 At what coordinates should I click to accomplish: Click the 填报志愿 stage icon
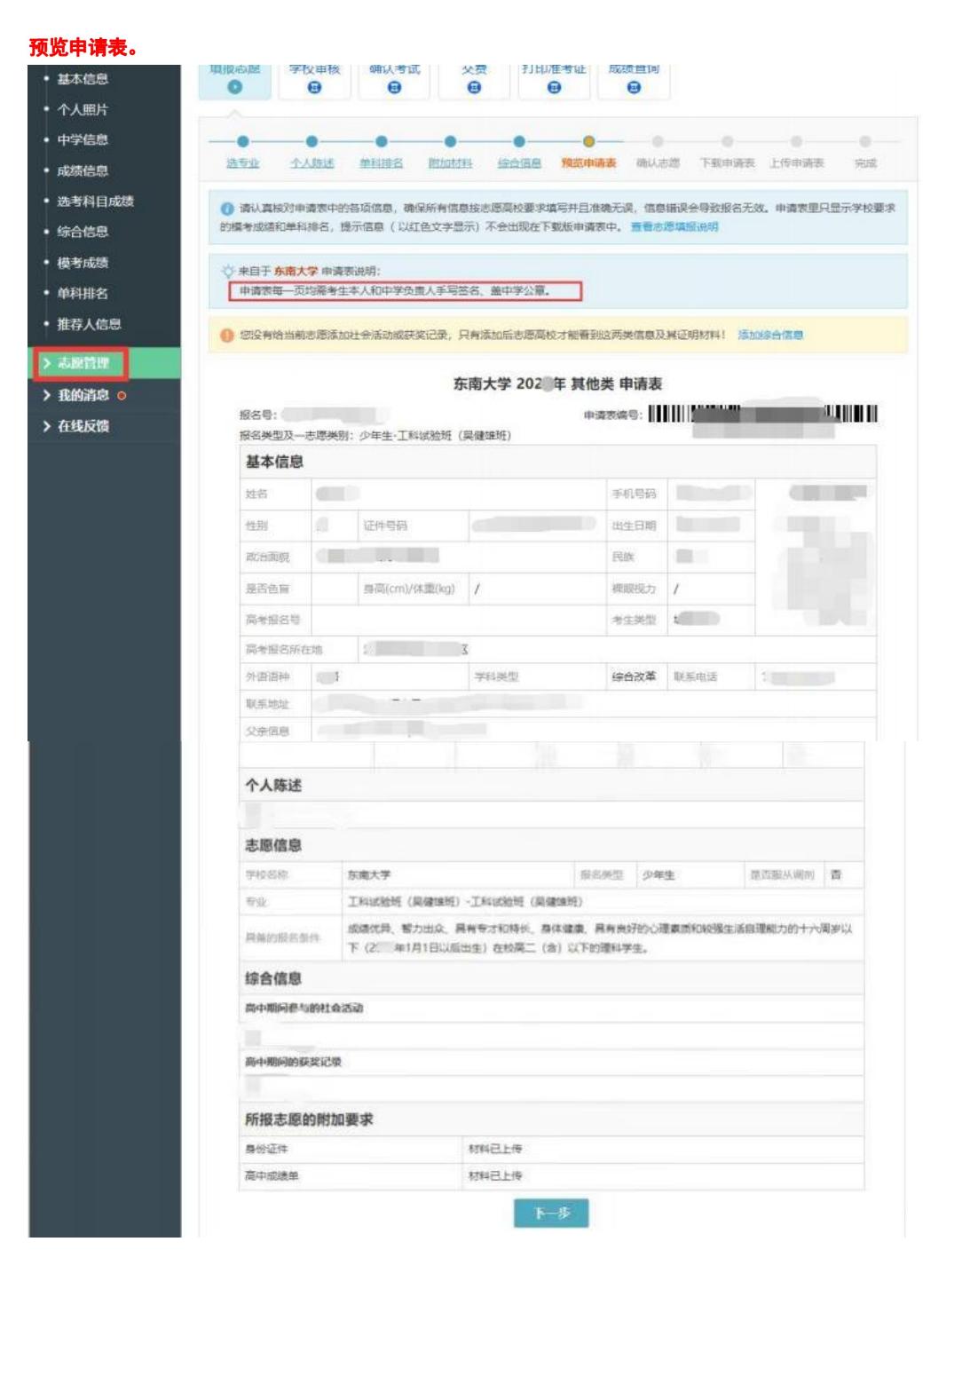[x=234, y=88]
